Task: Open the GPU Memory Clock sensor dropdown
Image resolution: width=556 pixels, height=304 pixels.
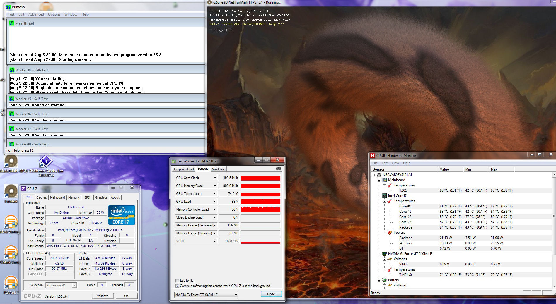Action: tap(214, 186)
